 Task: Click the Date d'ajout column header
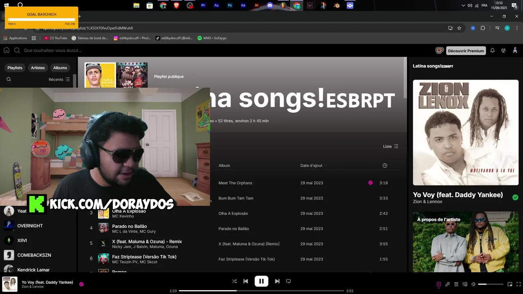(311, 165)
